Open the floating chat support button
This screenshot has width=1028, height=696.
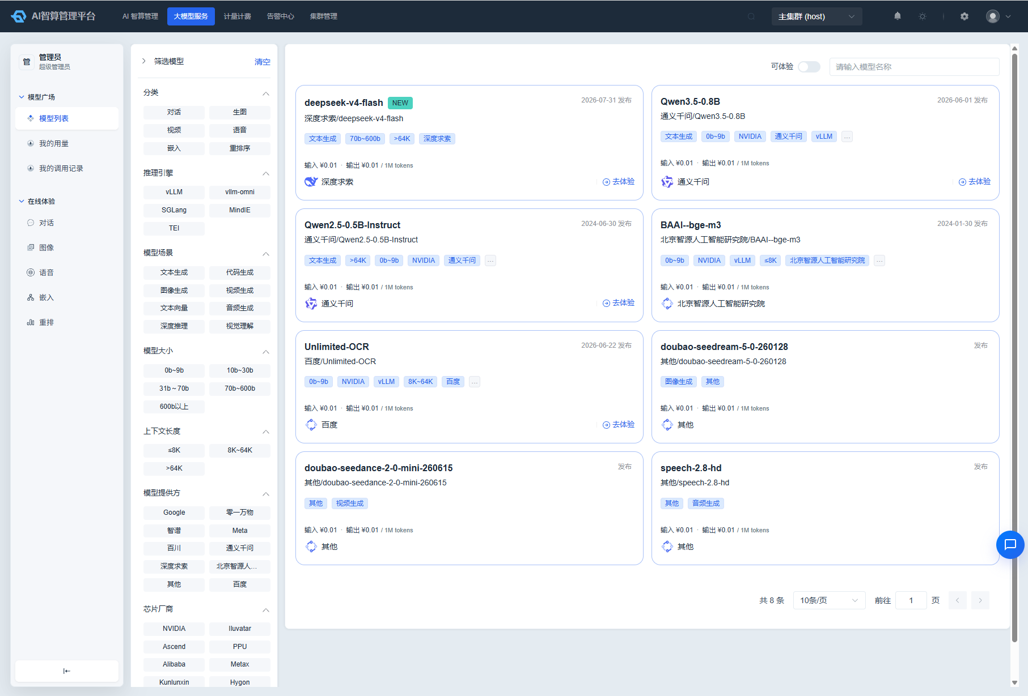pyautogui.click(x=1010, y=545)
